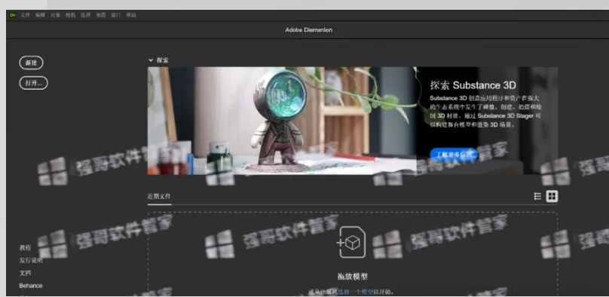Click the 探索 Substance 3D heading
The width and height of the screenshot is (609, 297).
tap(473, 85)
